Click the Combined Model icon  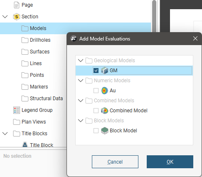[104, 111]
